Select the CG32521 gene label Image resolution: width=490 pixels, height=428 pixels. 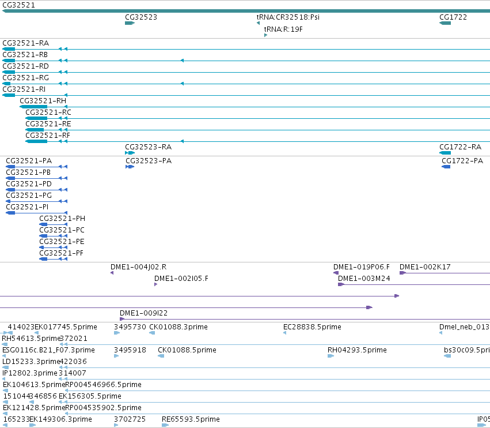tap(19, 5)
